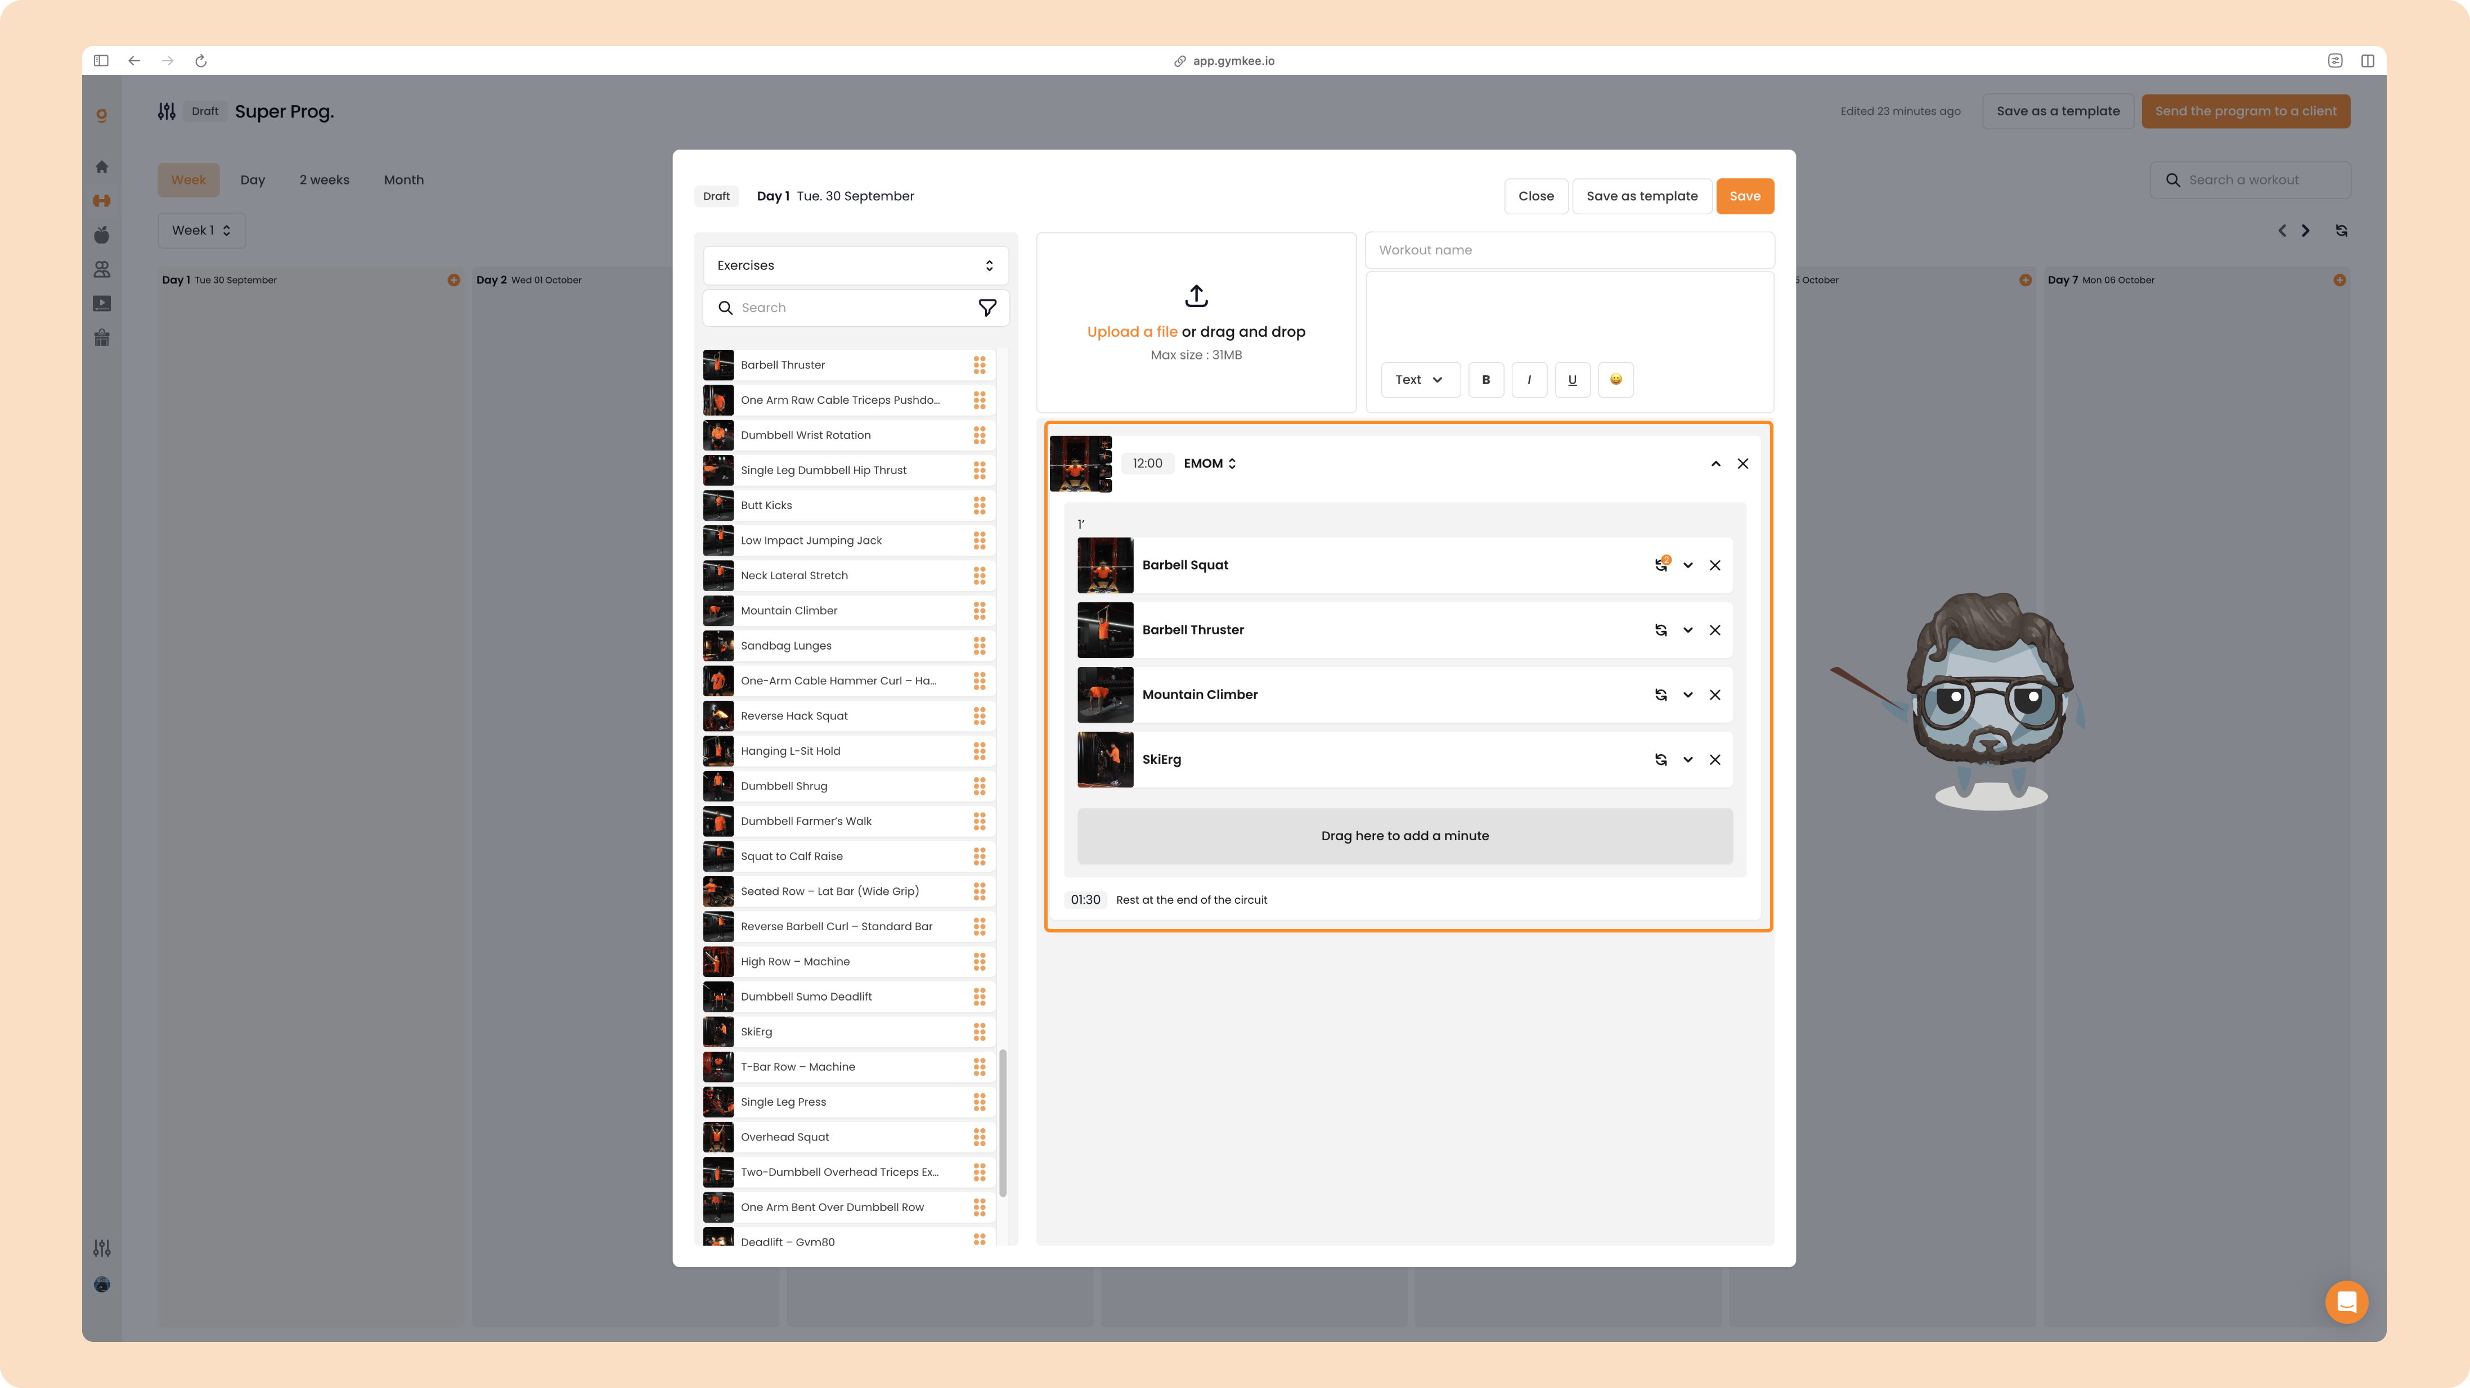Screen dimensions: 2470x1388
Task: Click Save as a template in header
Action: click(2058, 111)
